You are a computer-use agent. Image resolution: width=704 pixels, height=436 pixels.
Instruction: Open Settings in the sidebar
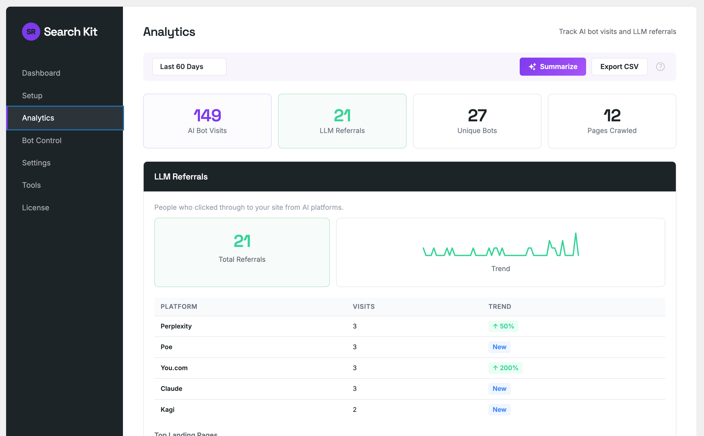36,163
